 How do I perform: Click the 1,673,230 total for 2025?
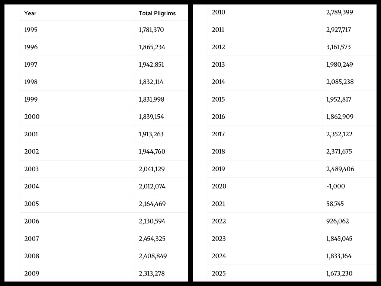point(339,274)
